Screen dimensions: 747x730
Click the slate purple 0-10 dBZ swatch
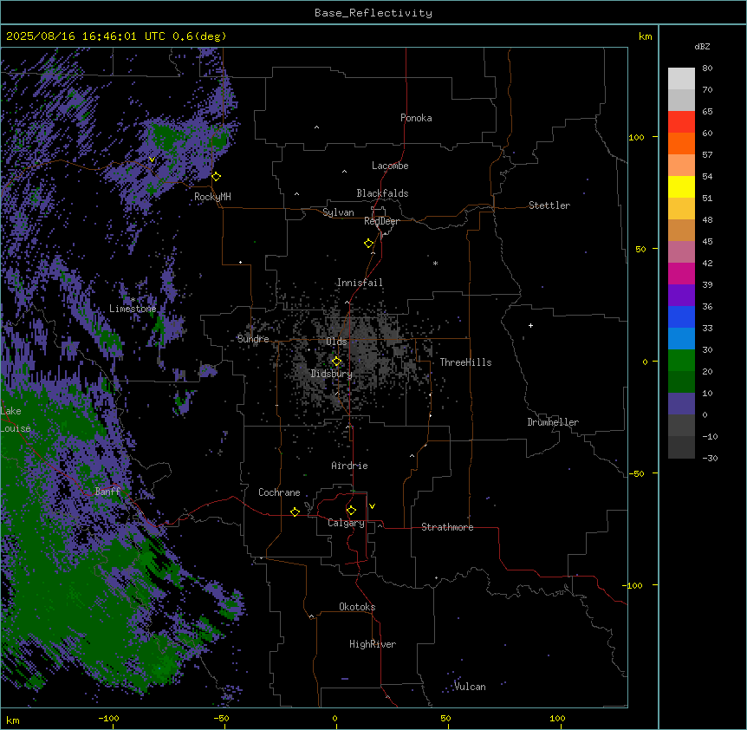coord(681,404)
